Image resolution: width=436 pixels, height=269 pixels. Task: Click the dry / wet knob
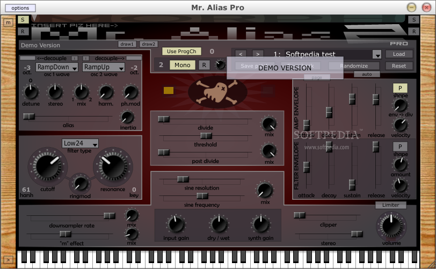[219, 224]
